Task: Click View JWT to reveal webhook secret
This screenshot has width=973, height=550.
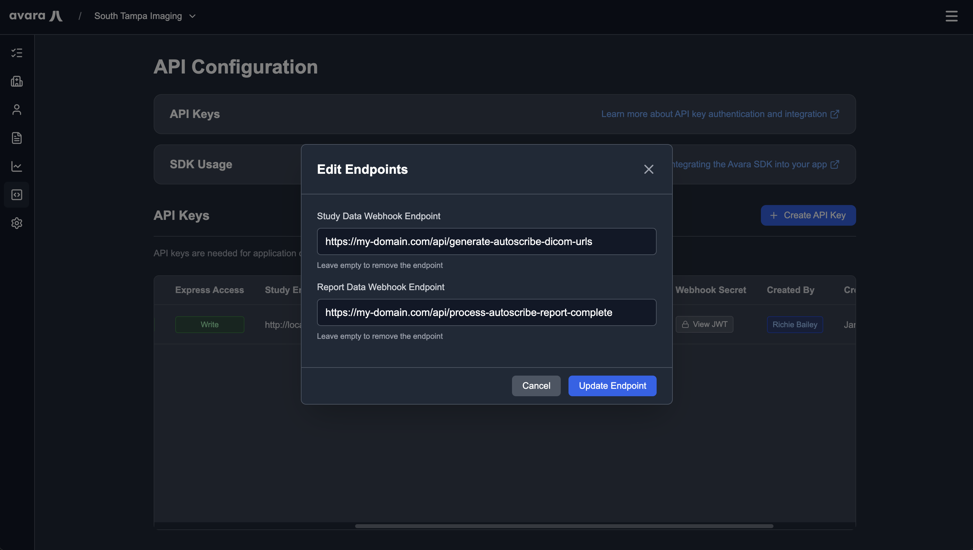Action: 704,324
